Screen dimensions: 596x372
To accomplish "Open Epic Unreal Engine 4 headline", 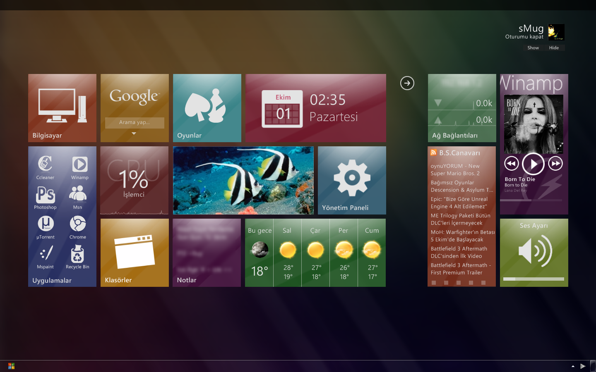I will pos(459,203).
